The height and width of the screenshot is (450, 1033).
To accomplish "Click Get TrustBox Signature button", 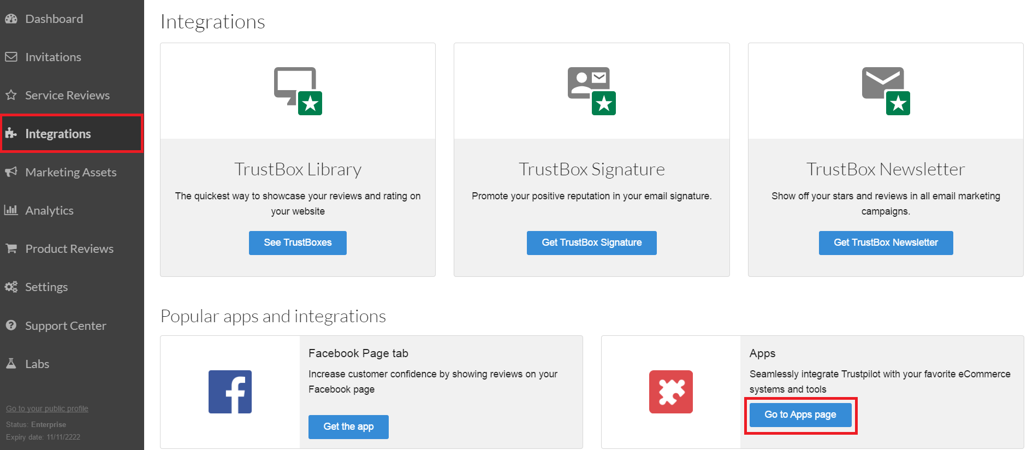I will [592, 242].
